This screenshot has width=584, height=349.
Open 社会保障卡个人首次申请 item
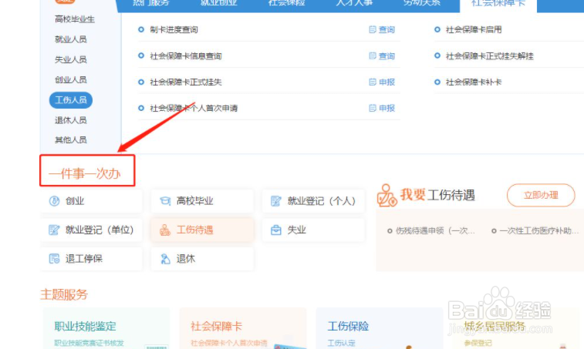tap(194, 108)
